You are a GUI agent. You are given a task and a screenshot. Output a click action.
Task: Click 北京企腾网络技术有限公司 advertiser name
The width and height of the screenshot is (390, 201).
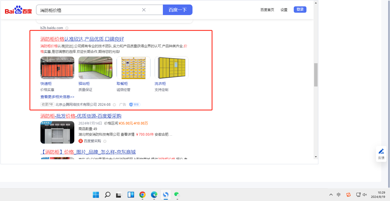pos(76,104)
